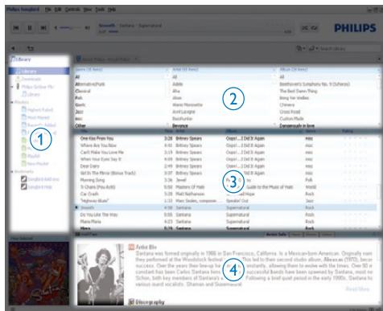Select Dangerously in Love album
The width and height of the screenshot is (383, 311).
(297, 125)
